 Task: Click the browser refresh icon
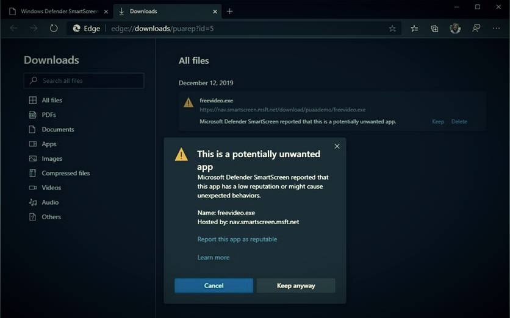54,28
